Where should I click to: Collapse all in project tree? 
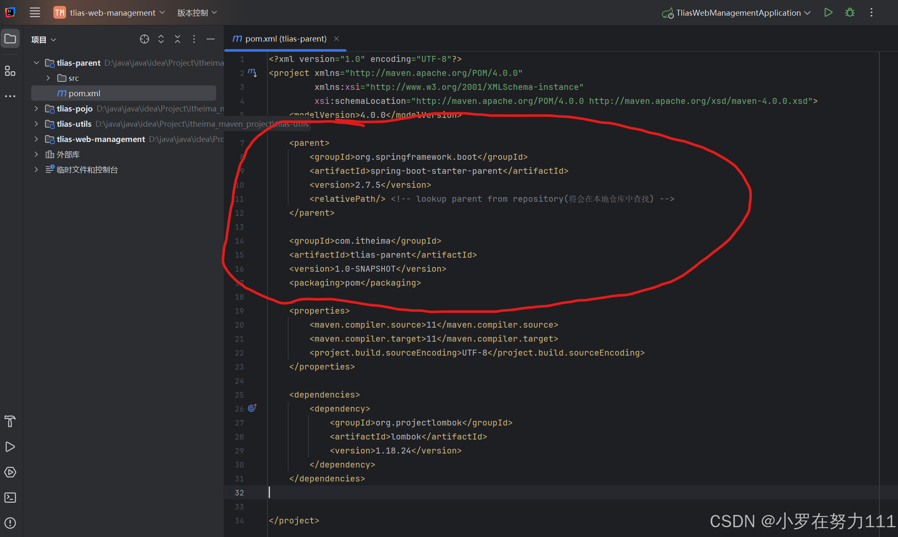click(x=178, y=39)
